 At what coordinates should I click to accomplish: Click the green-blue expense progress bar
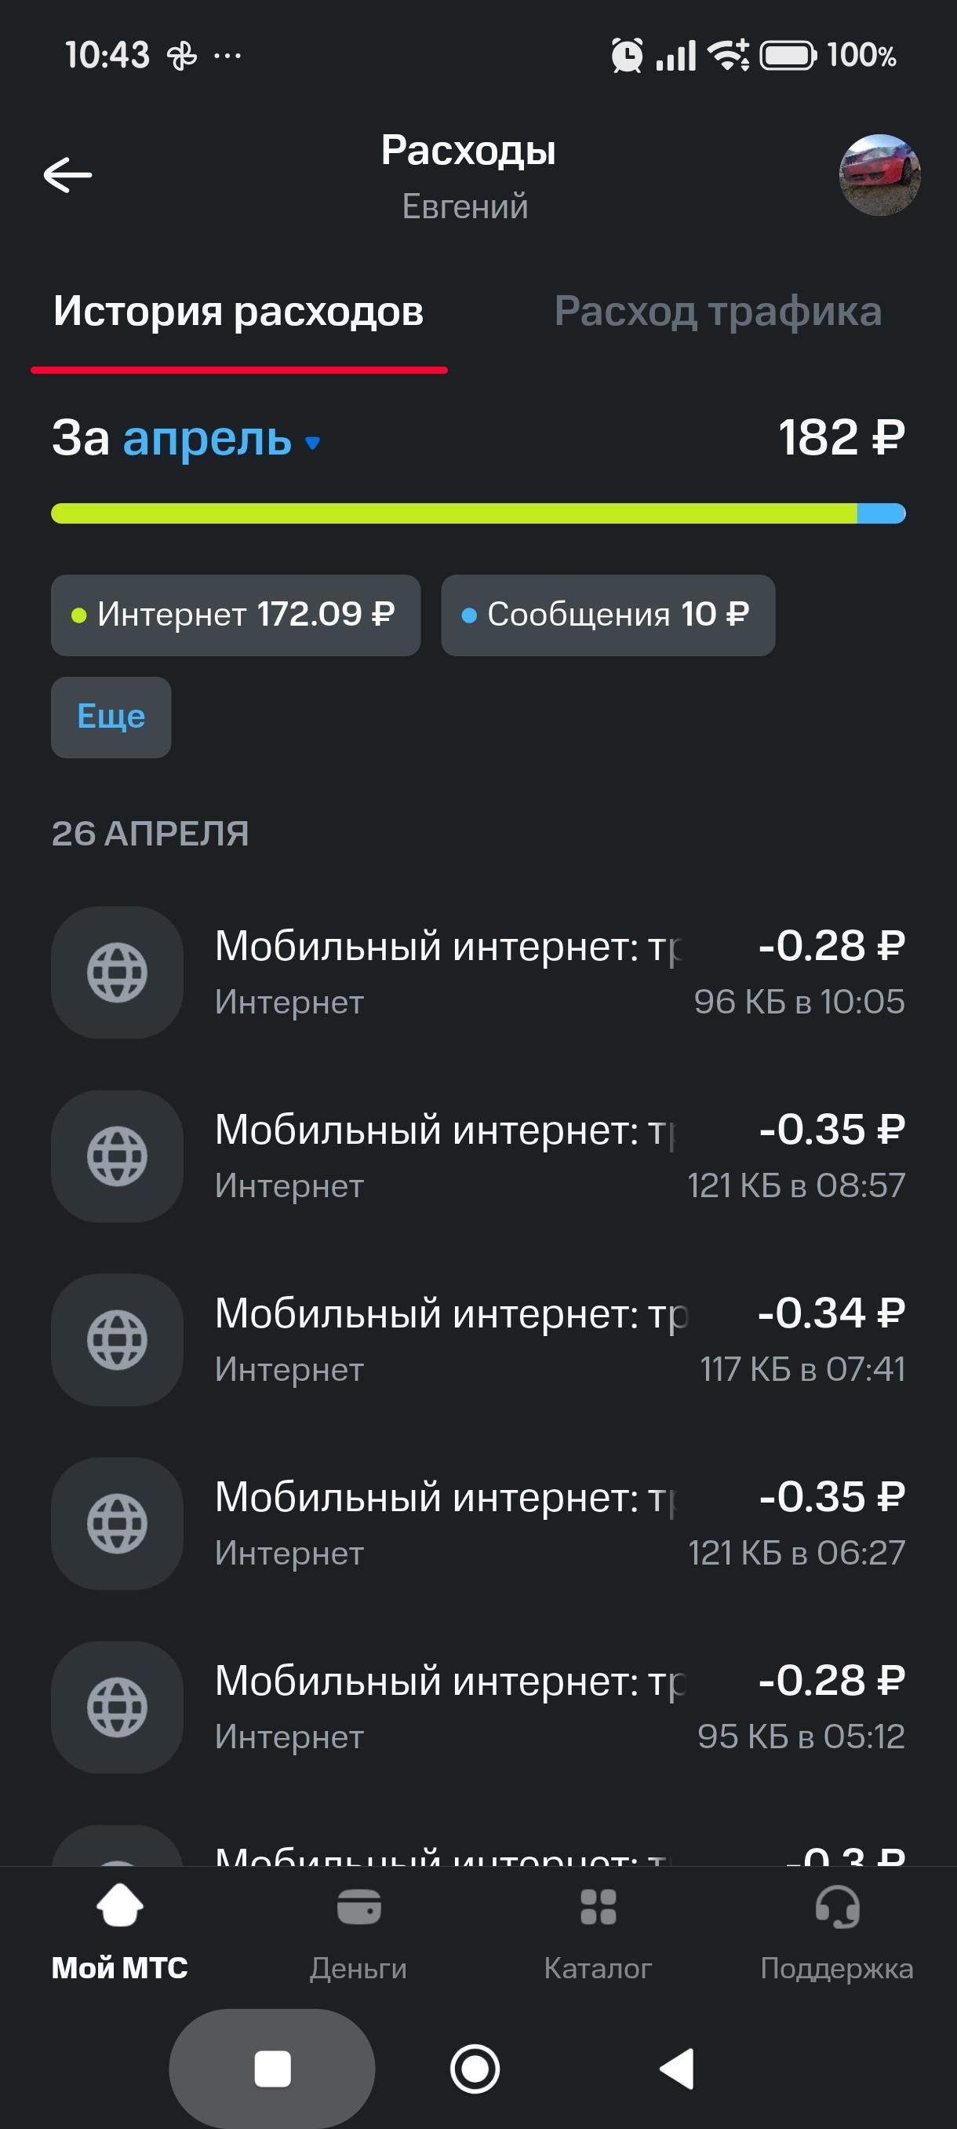(478, 513)
